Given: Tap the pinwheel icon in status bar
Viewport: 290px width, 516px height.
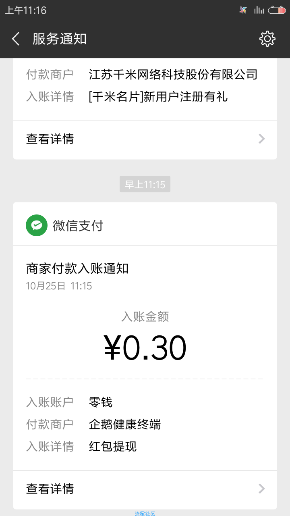Looking at the screenshot, I should (x=243, y=10).
